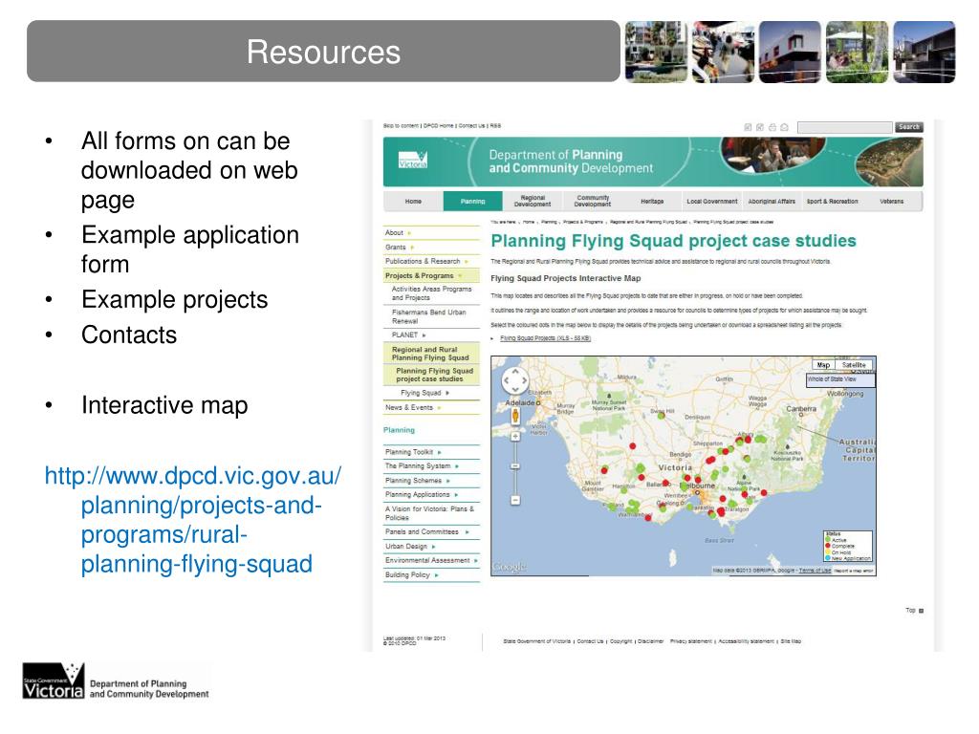Click the map zoom slider handle

tap(514, 467)
